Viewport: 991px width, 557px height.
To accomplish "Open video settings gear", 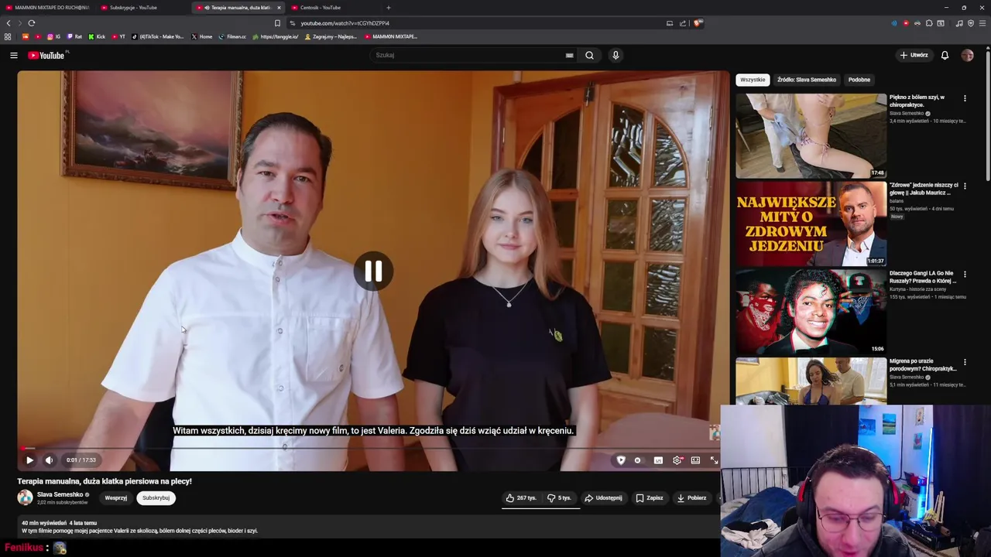I will (x=677, y=460).
